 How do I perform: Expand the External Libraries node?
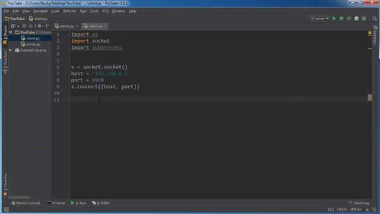[11, 50]
